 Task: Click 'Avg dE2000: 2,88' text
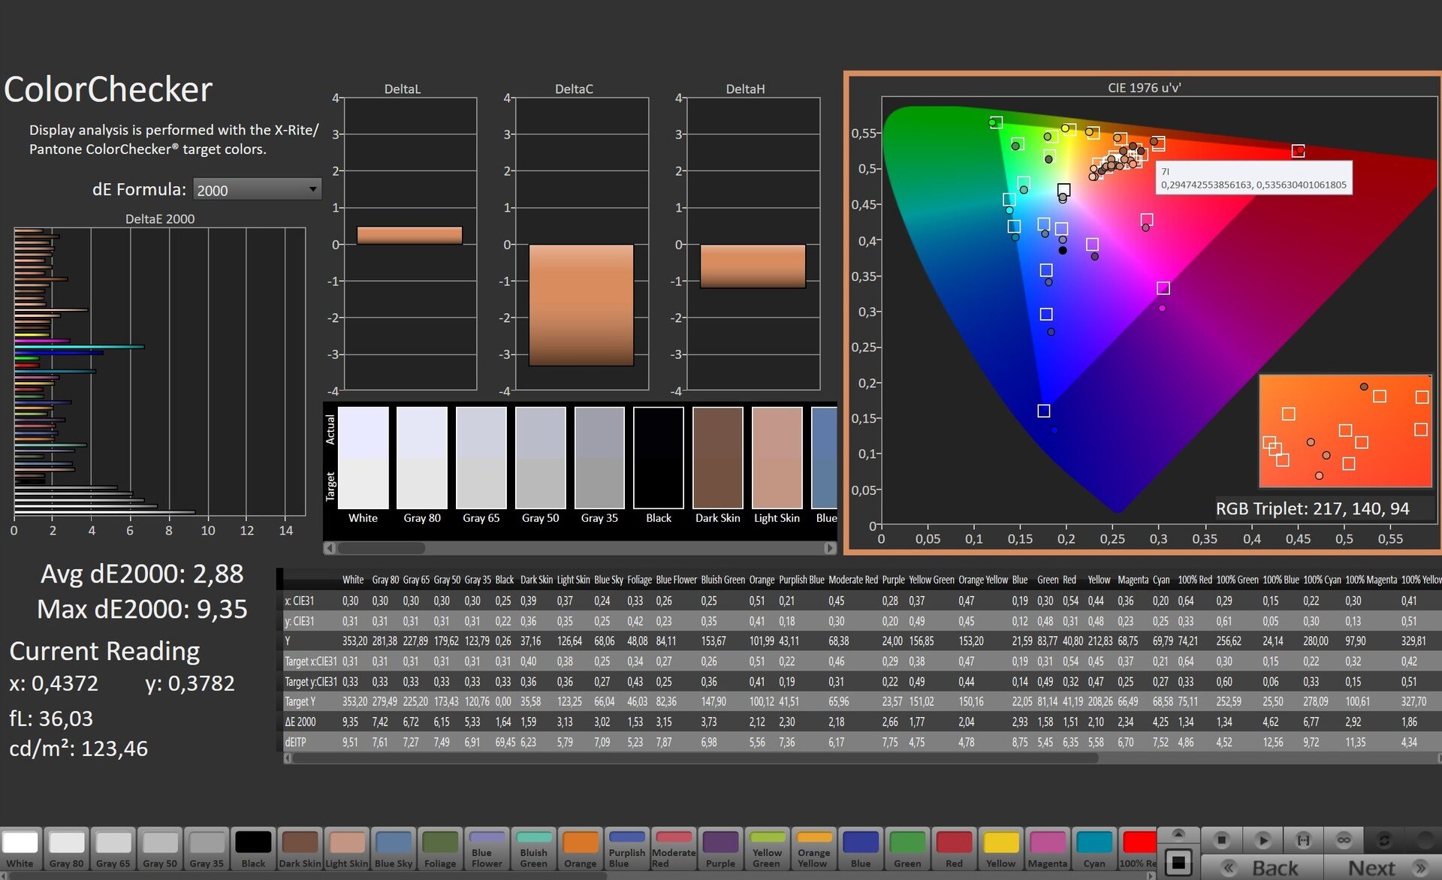(x=142, y=574)
